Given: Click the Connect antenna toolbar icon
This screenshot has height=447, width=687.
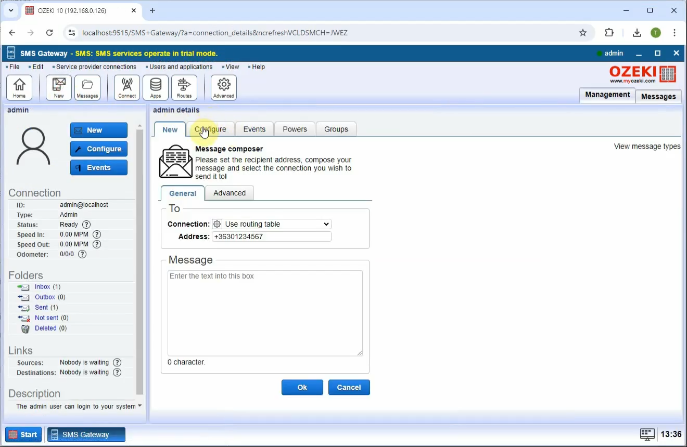Looking at the screenshot, I should tap(126, 87).
